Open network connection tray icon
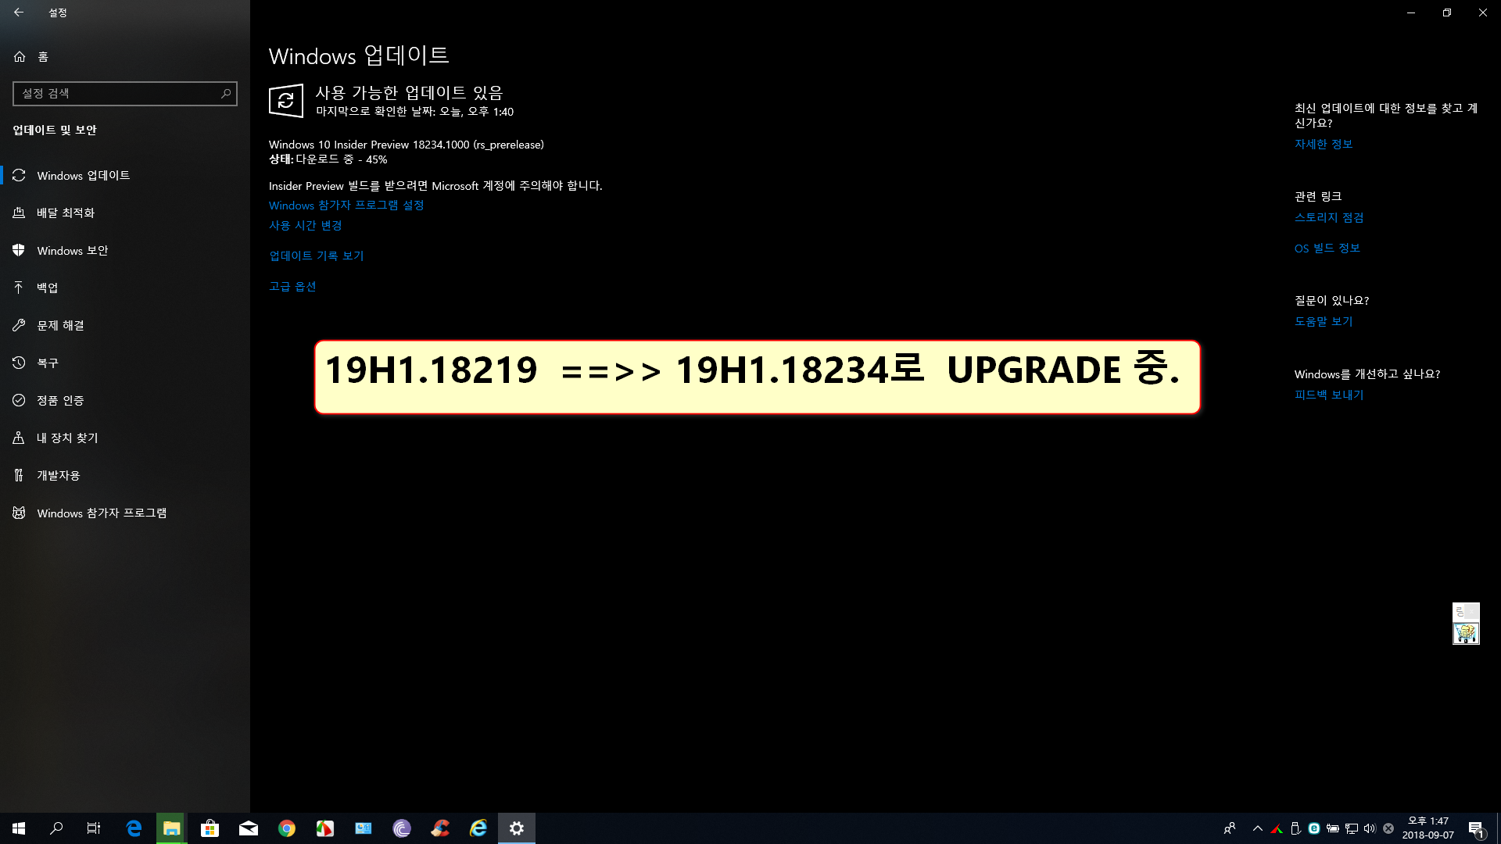 click(1352, 828)
